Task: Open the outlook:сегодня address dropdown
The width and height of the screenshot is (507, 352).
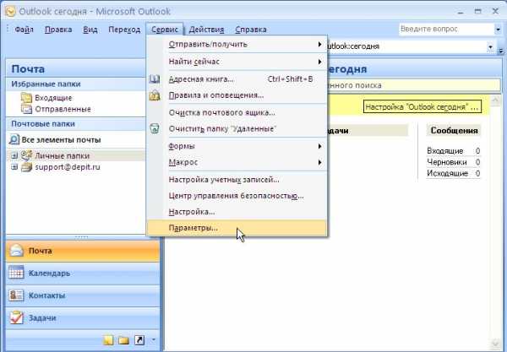Action: [x=490, y=46]
